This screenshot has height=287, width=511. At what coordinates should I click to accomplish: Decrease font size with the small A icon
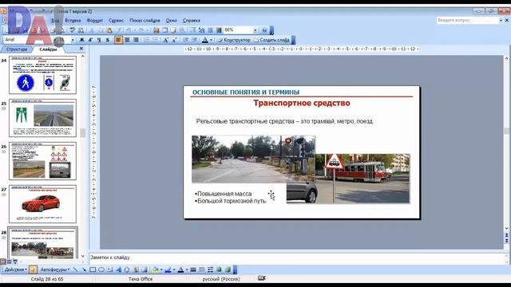point(174,40)
